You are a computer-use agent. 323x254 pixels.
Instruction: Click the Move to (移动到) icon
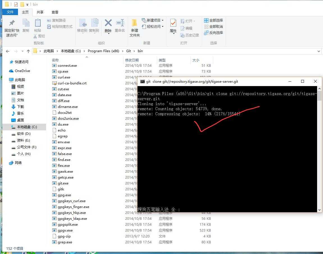[x=83, y=23]
